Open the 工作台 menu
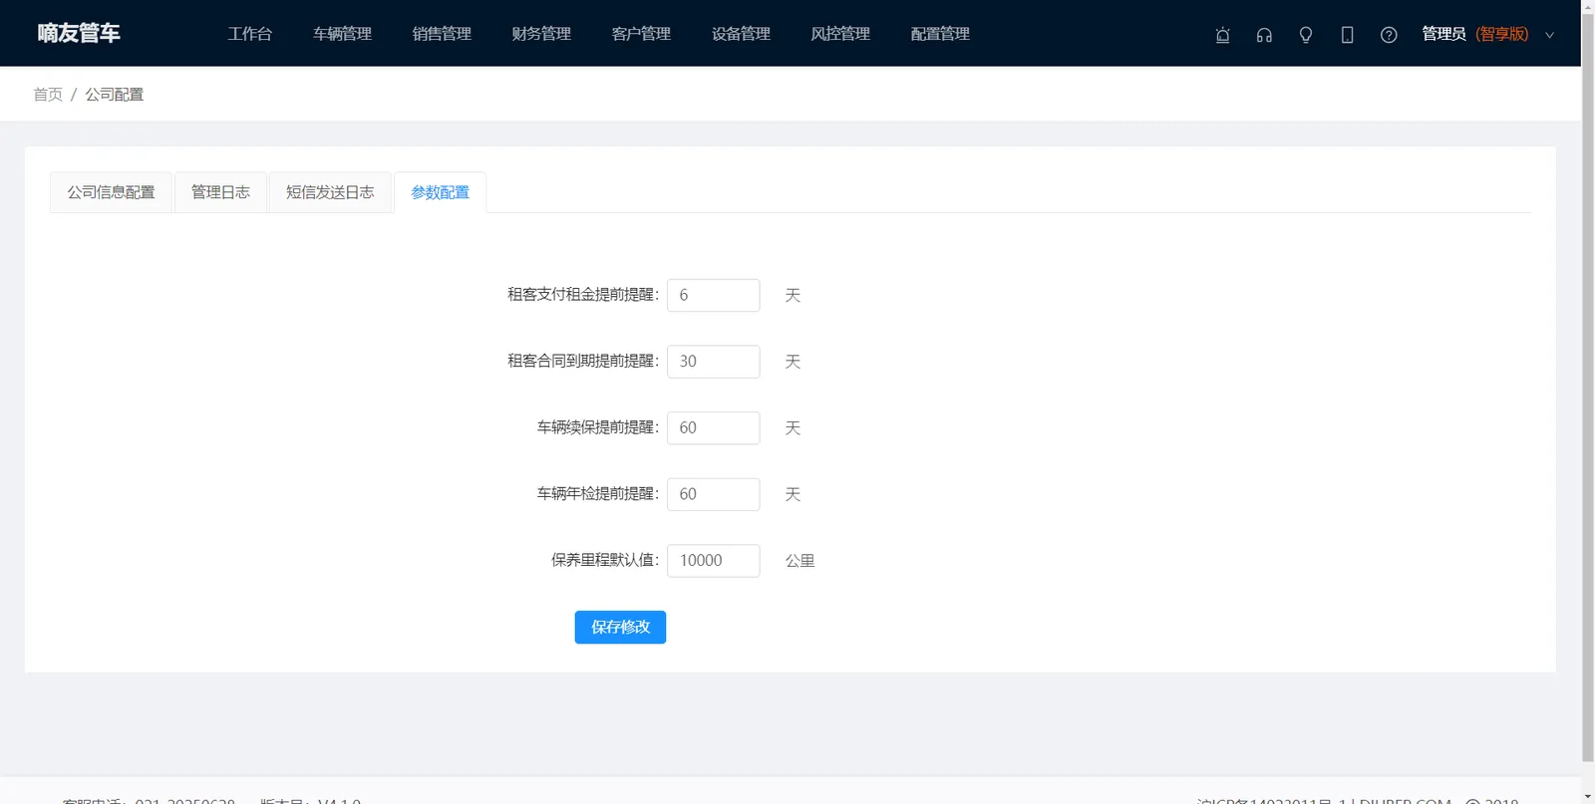1595x804 pixels. (x=249, y=34)
